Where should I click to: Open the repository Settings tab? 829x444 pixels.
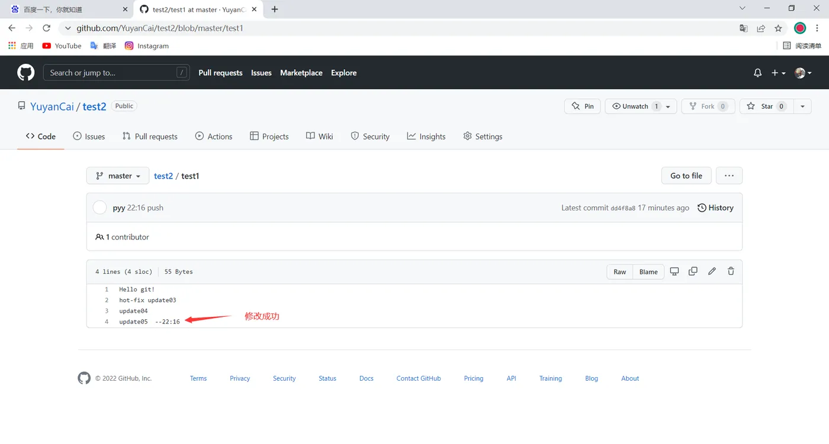tap(483, 137)
